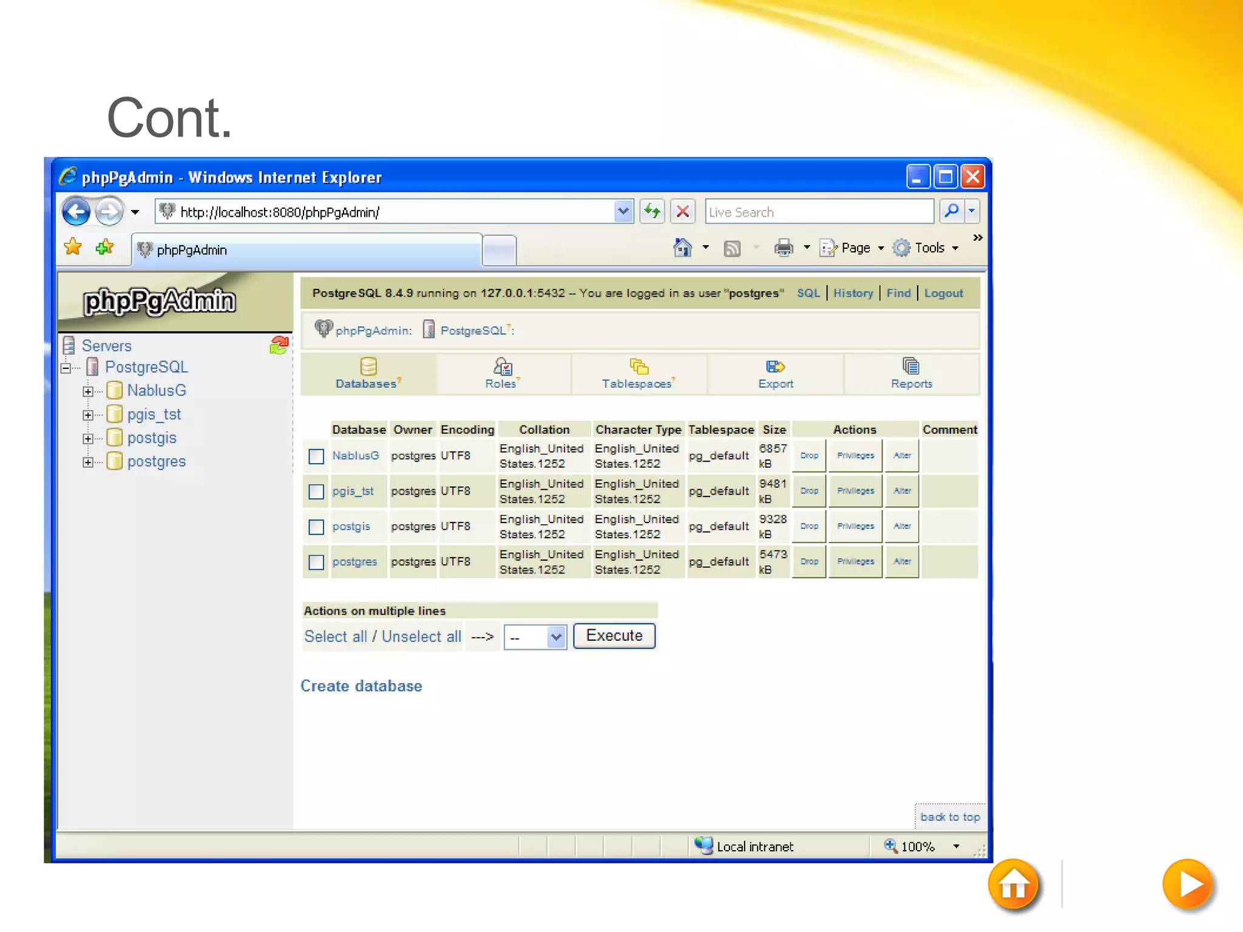Viewport: 1243px width, 932px height.
Task: Open the address bar dropdown arrow
Action: [623, 211]
